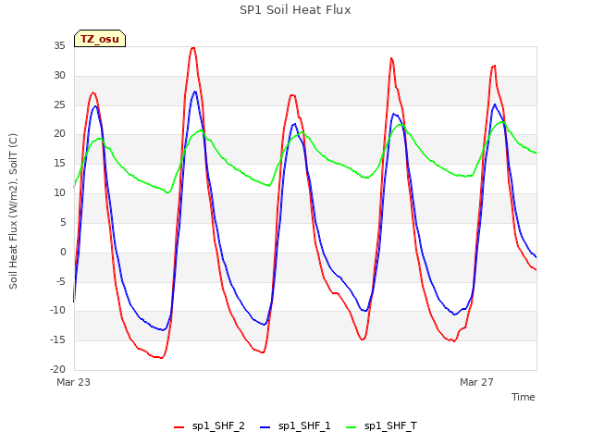Click the Mar 23 x-axis label

74,382
